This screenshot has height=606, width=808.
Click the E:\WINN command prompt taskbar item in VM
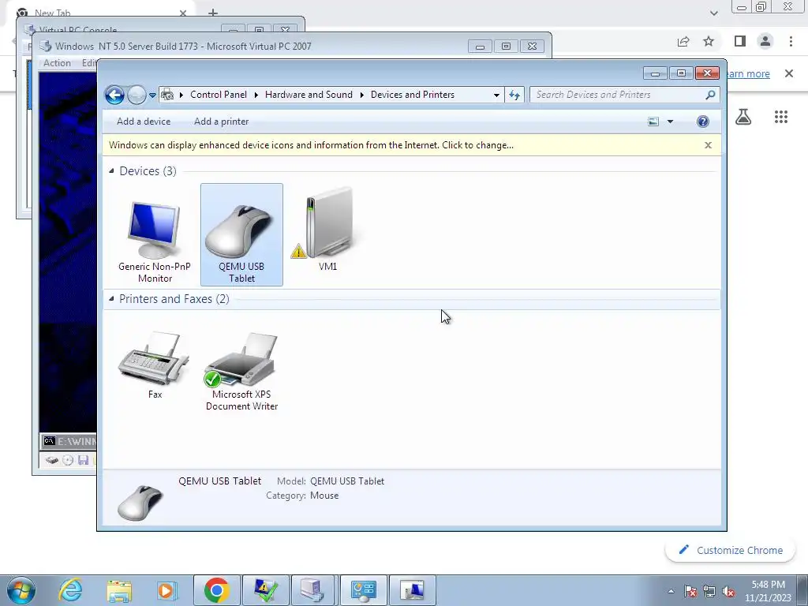click(69, 441)
